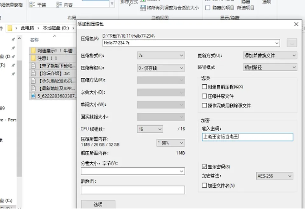The image size is (305, 209).
Task: Open 路径模式 dropdown showing 相对路径
Action: (270, 68)
